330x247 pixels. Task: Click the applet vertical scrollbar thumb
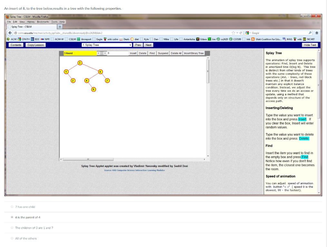coord(208,71)
